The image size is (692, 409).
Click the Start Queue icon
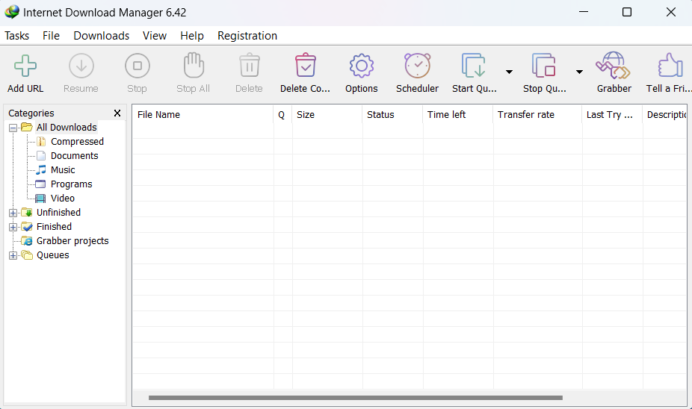click(x=474, y=65)
